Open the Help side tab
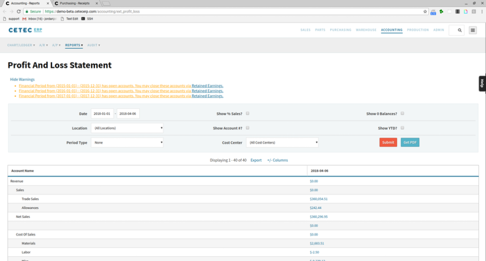The height and width of the screenshot is (261, 486). (482, 84)
